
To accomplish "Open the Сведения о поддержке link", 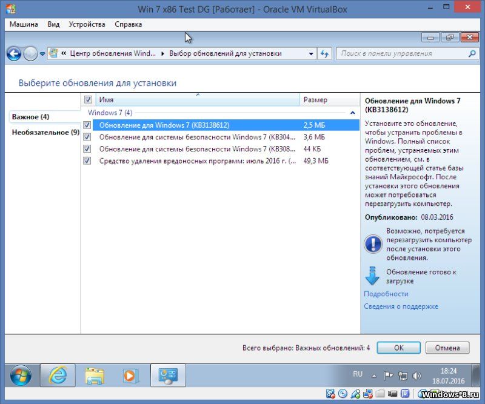I will 401,306.
